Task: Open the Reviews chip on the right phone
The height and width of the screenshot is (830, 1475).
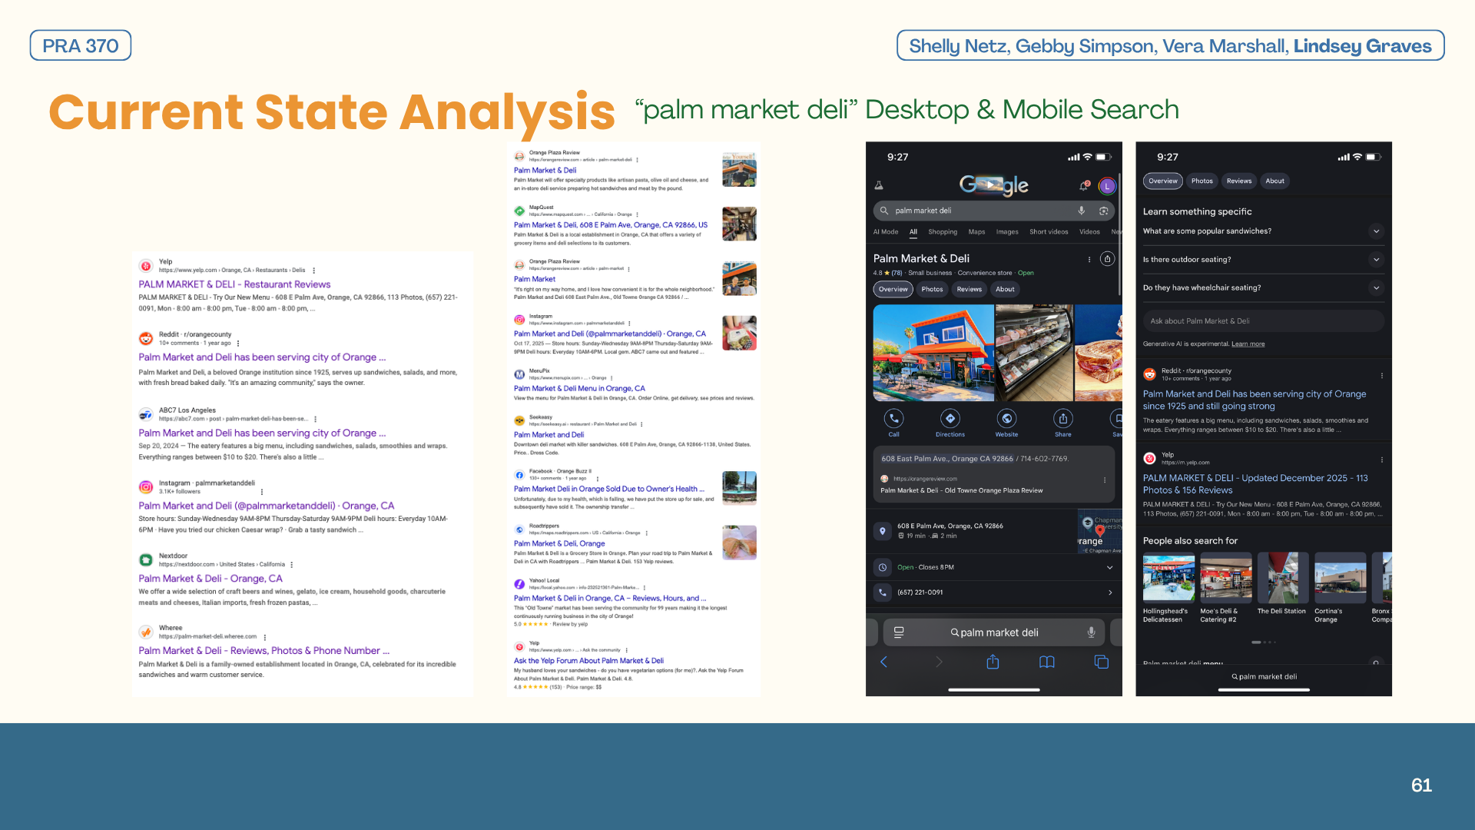Action: 1238,181
